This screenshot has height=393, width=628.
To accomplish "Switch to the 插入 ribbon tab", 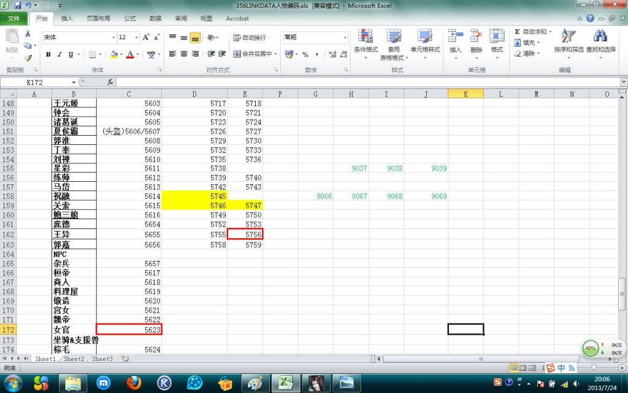I will [x=67, y=18].
